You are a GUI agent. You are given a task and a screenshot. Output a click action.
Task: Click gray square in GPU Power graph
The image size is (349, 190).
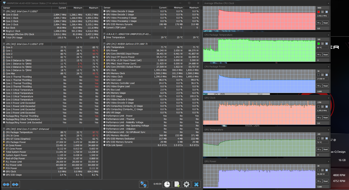[323, 170]
